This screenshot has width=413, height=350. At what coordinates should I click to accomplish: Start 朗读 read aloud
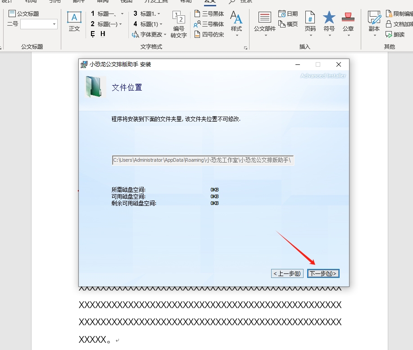click(395, 34)
